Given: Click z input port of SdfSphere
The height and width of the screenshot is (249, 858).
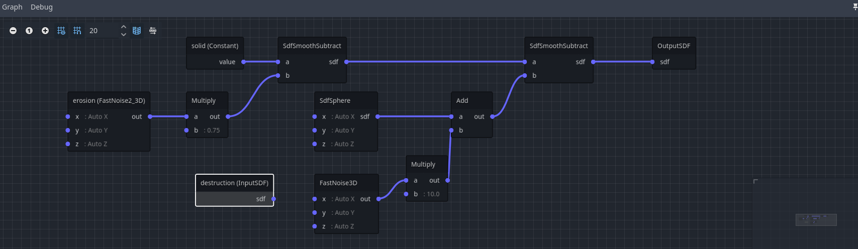Looking at the screenshot, I should pyautogui.click(x=315, y=144).
